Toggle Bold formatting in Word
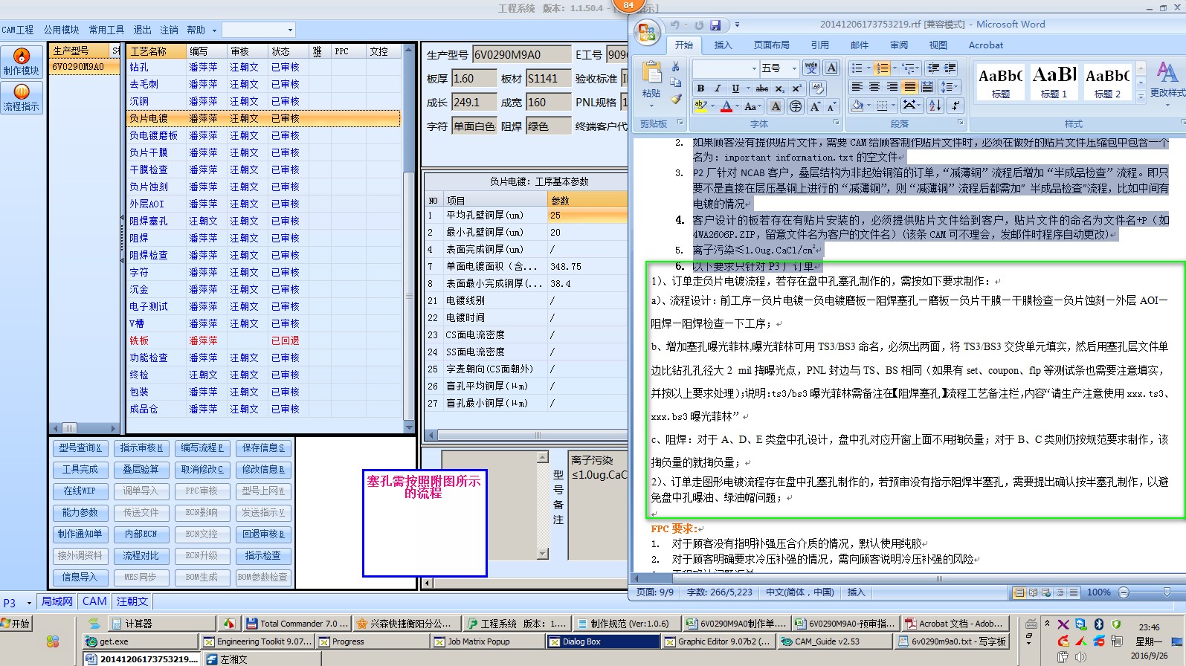The height and width of the screenshot is (666, 1186). (700, 88)
